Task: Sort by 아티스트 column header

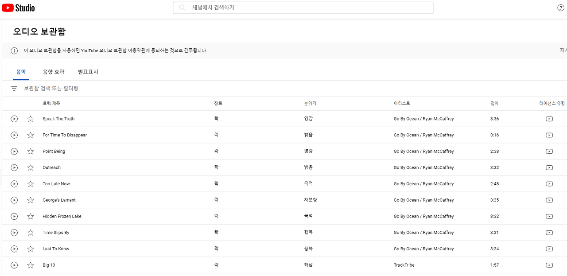Action: tap(402, 103)
